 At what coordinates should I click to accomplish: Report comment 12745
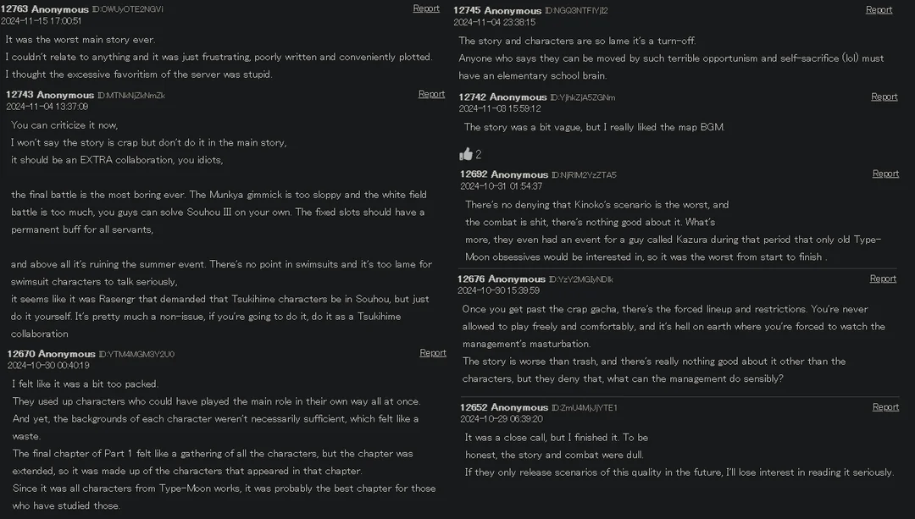(x=879, y=9)
